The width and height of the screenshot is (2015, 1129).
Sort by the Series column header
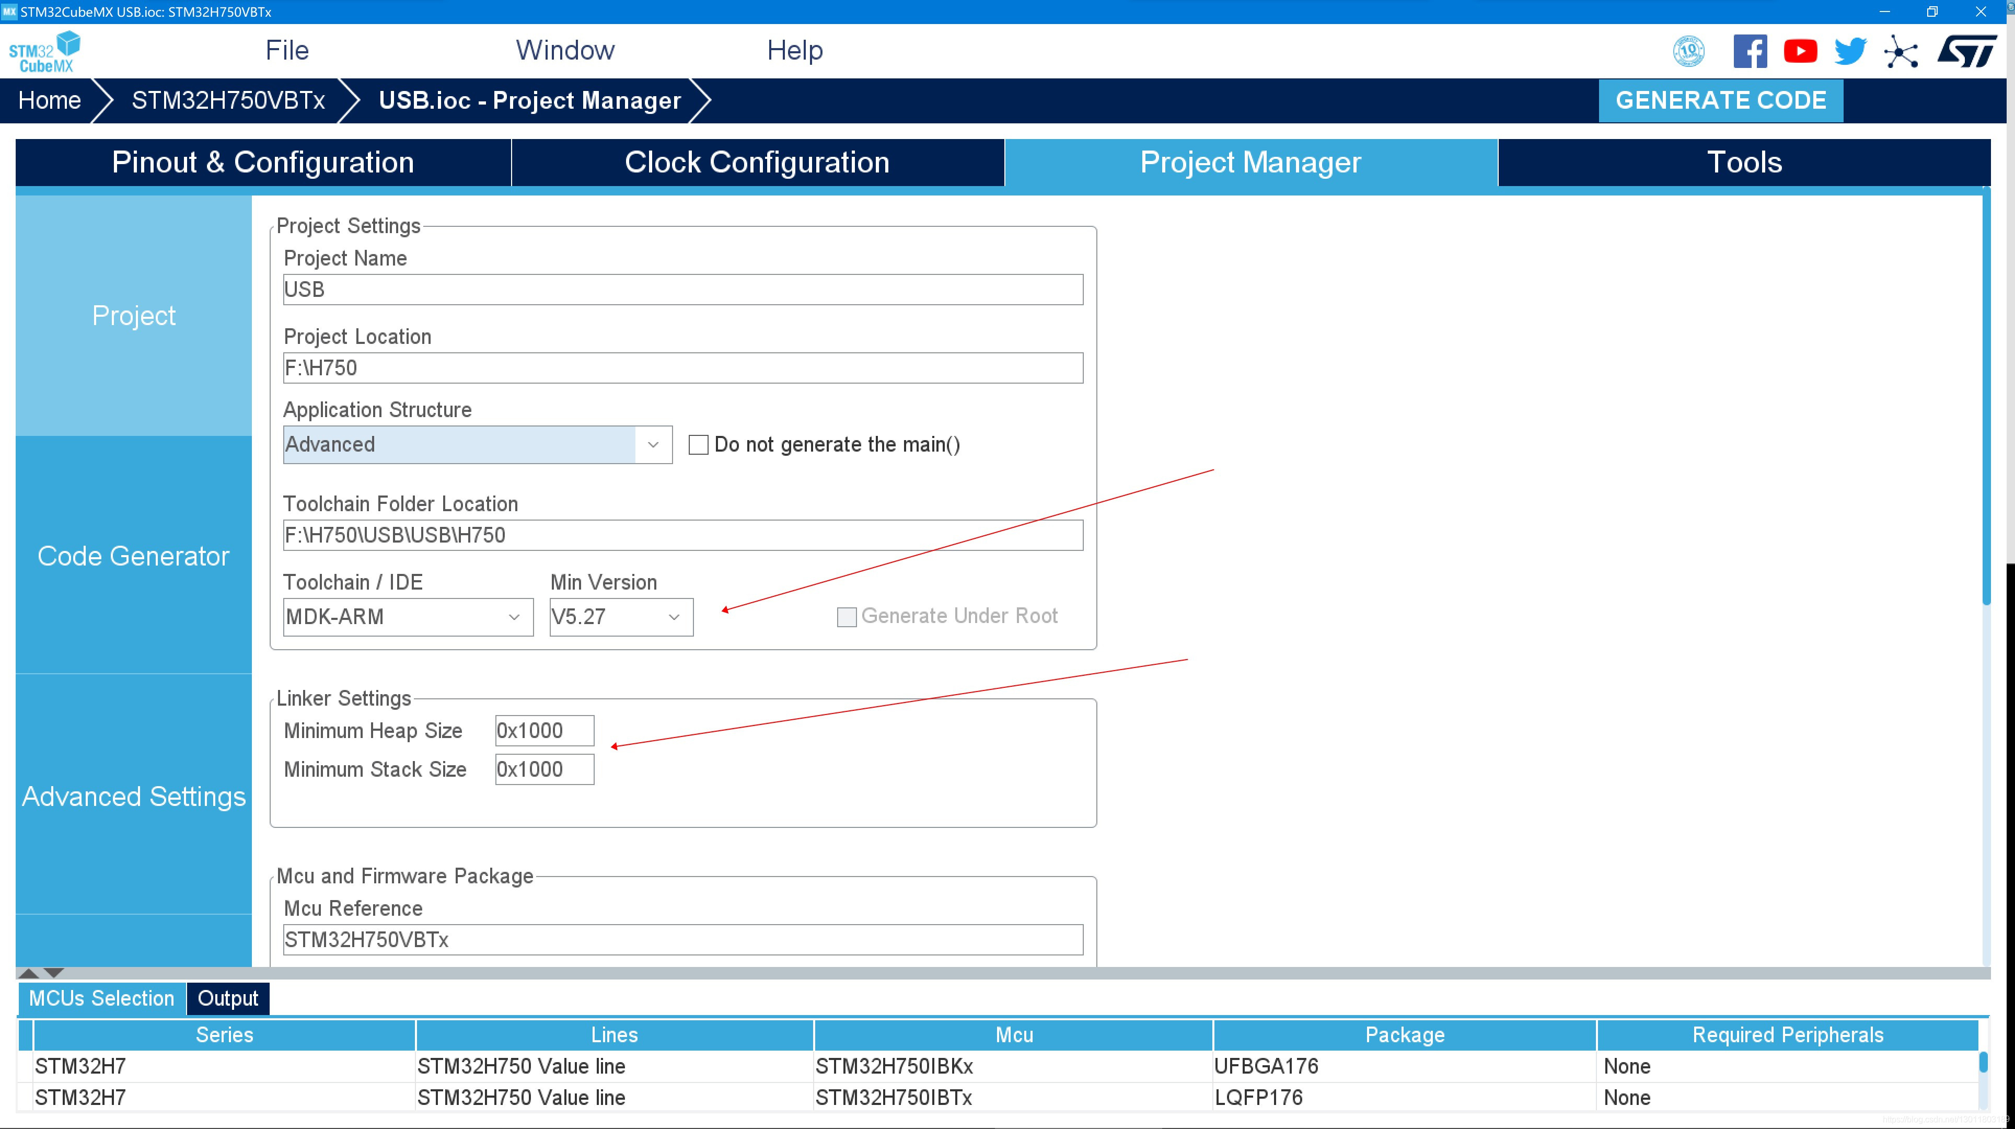pyautogui.click(x=224, y=1035)
